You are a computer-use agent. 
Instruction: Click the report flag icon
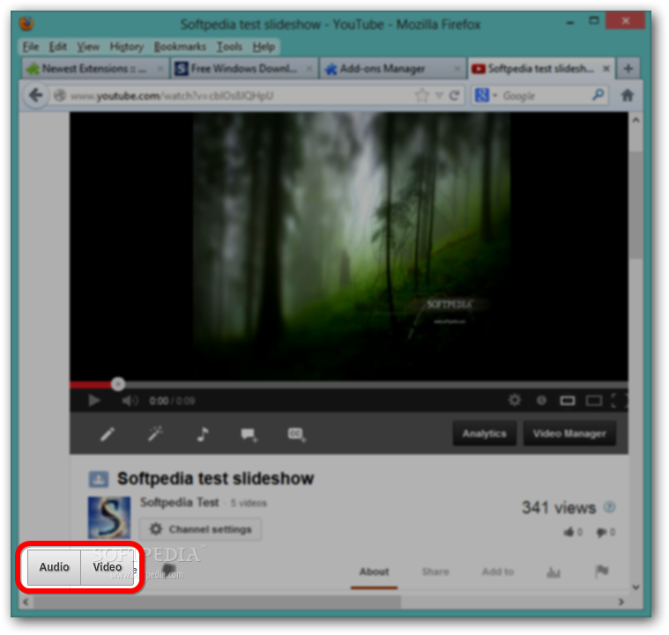click(602, 571)
